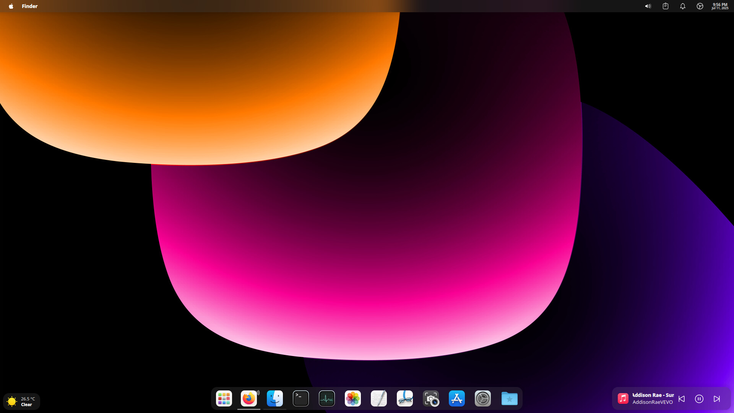The width and height of the screenshot is (734, 413).
Task: Open the clipboard menu bar icon
Action: pyautogui.click(x=666, y=6)
